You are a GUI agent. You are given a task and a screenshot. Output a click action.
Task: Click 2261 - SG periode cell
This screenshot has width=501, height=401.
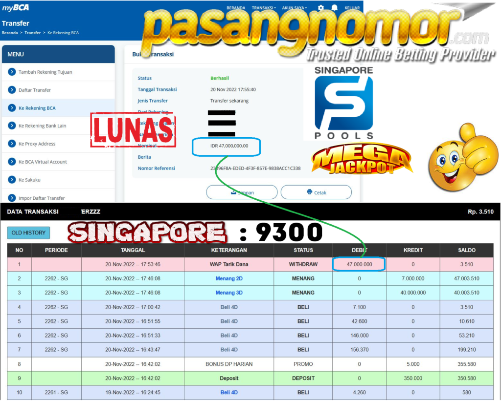(x=56, y=392)
